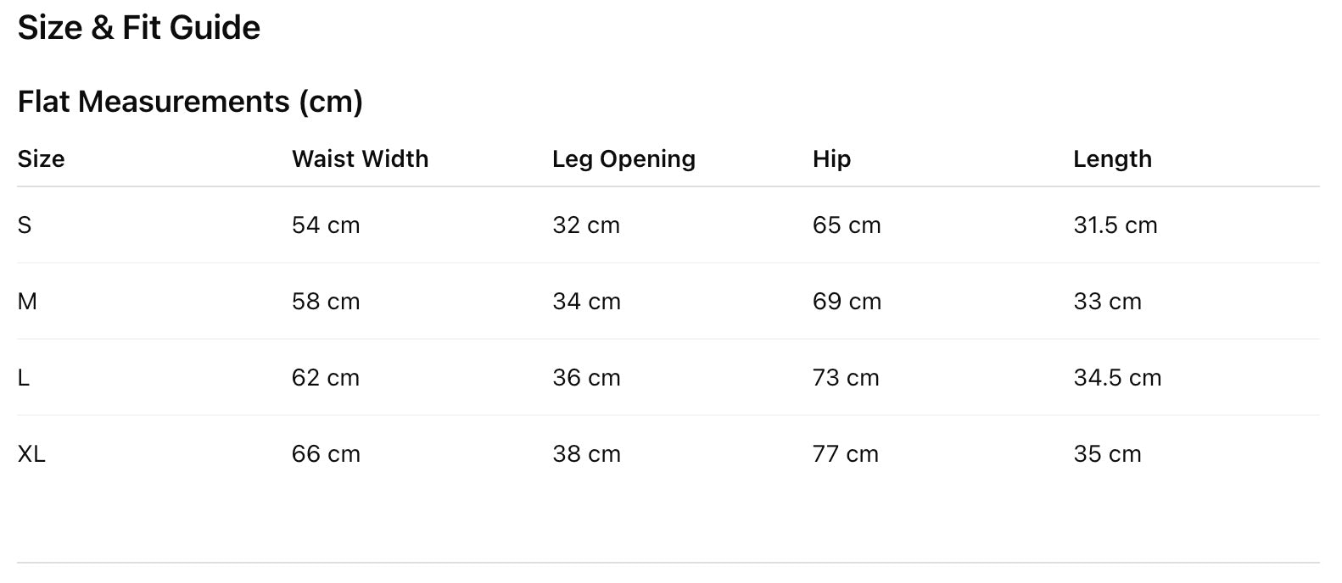Select the L size row label
1342x583 pixels.
pos(24,378)
